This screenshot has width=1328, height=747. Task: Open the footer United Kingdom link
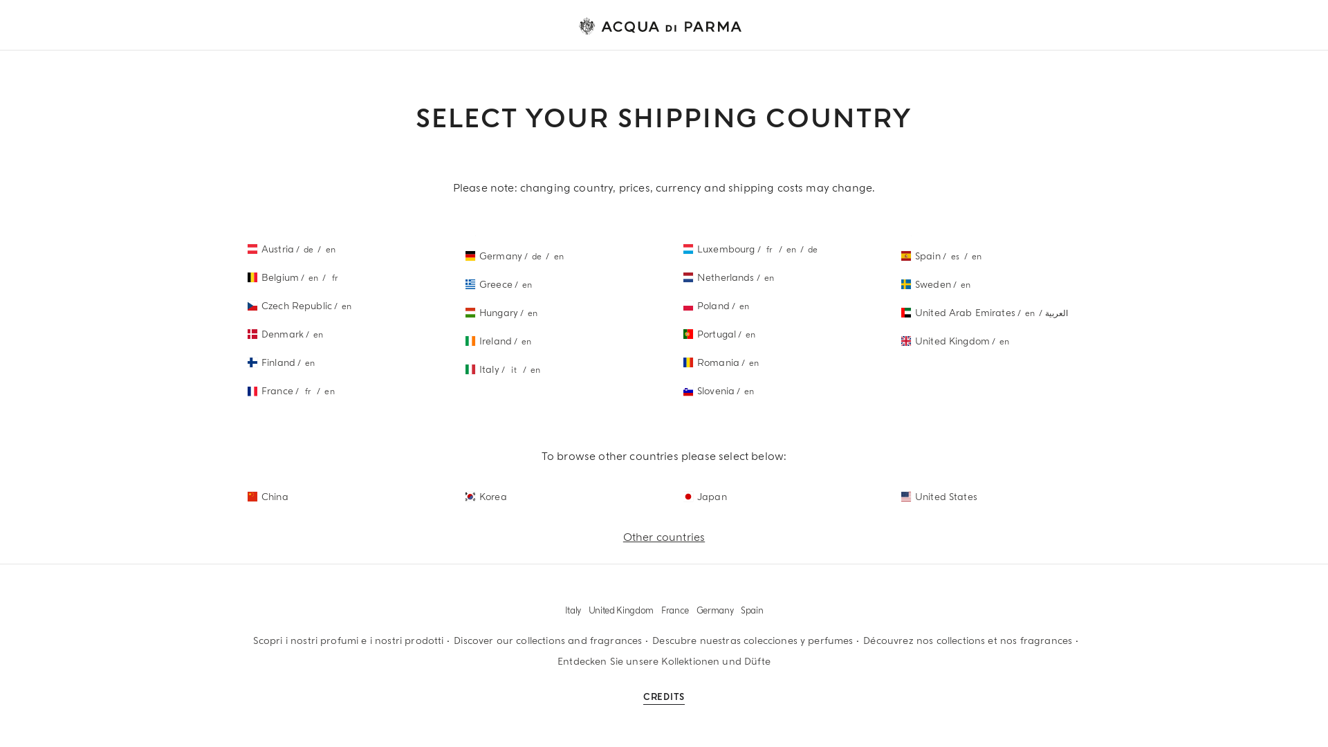[x=621, y=611]
